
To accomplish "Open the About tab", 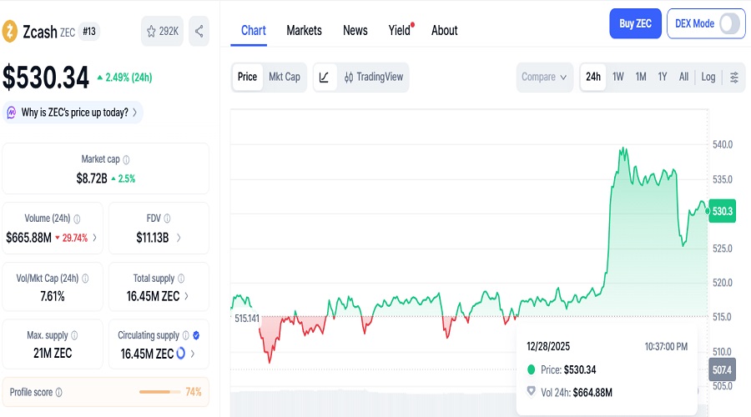I will [x=445, y=31].
